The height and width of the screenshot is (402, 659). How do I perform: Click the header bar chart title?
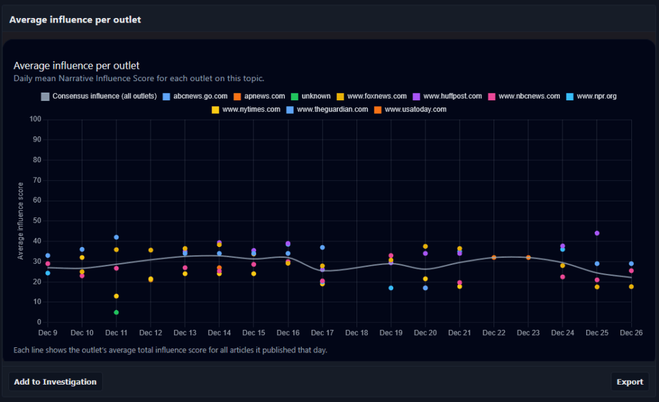click(75, 19)
